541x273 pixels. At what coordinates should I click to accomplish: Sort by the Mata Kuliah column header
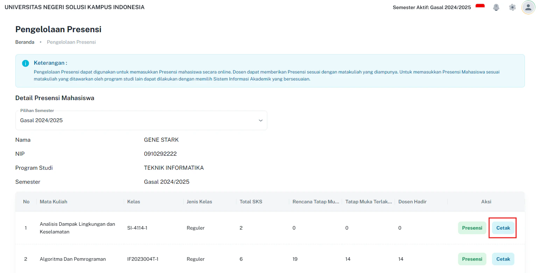click(x=54, y=202)
